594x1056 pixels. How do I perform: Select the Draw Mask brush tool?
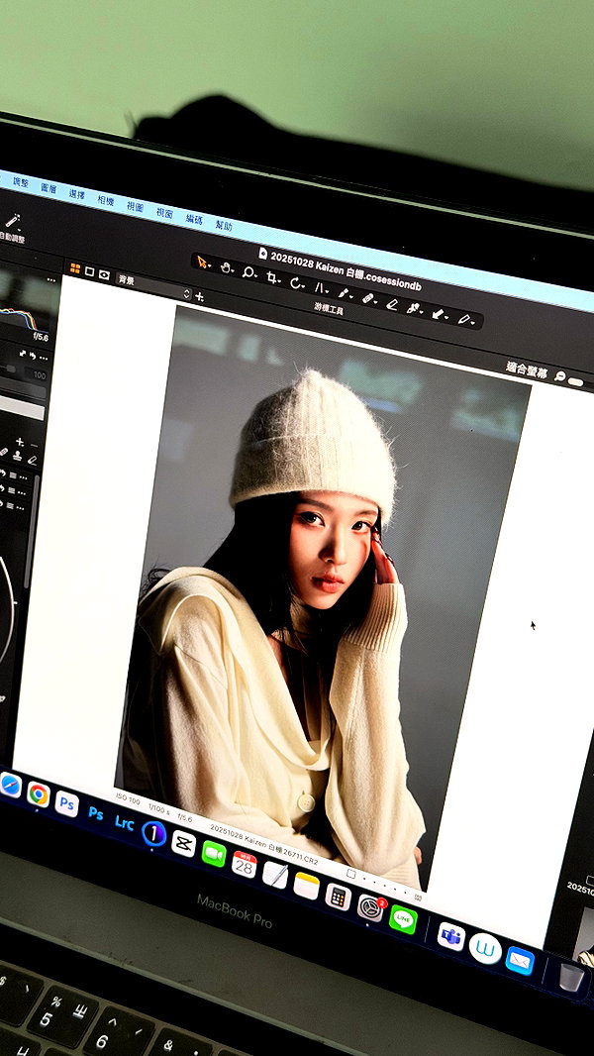tap(344, 293)
